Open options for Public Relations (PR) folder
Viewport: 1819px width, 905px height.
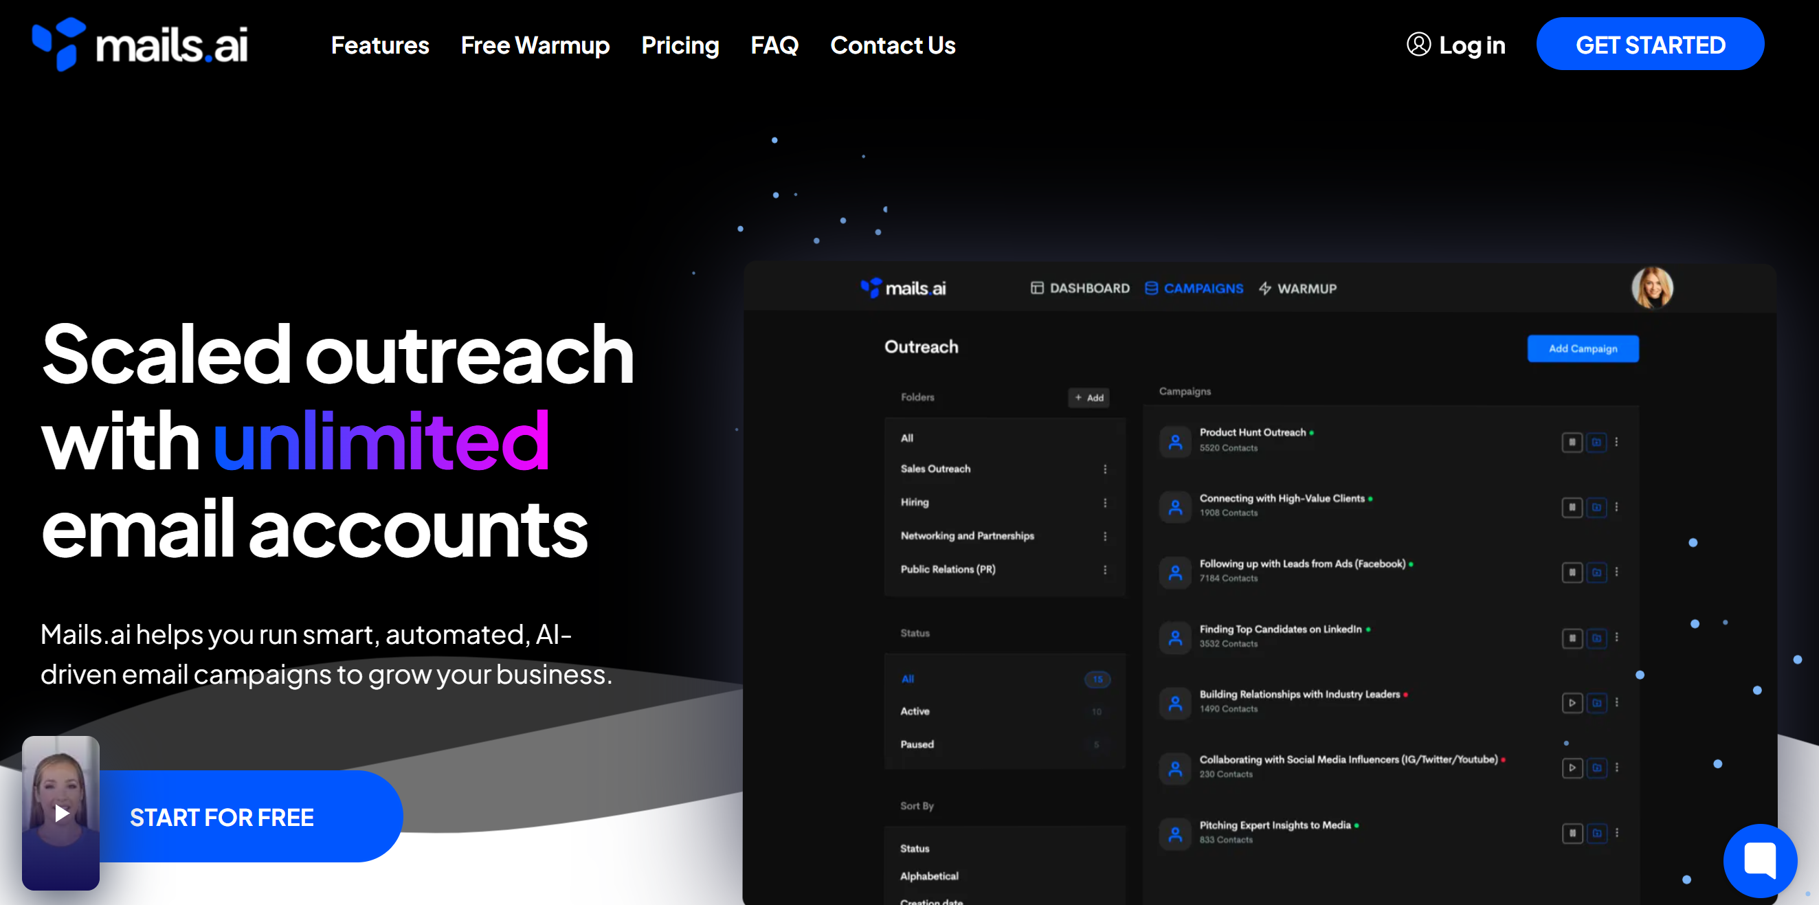coord(1105,570)
